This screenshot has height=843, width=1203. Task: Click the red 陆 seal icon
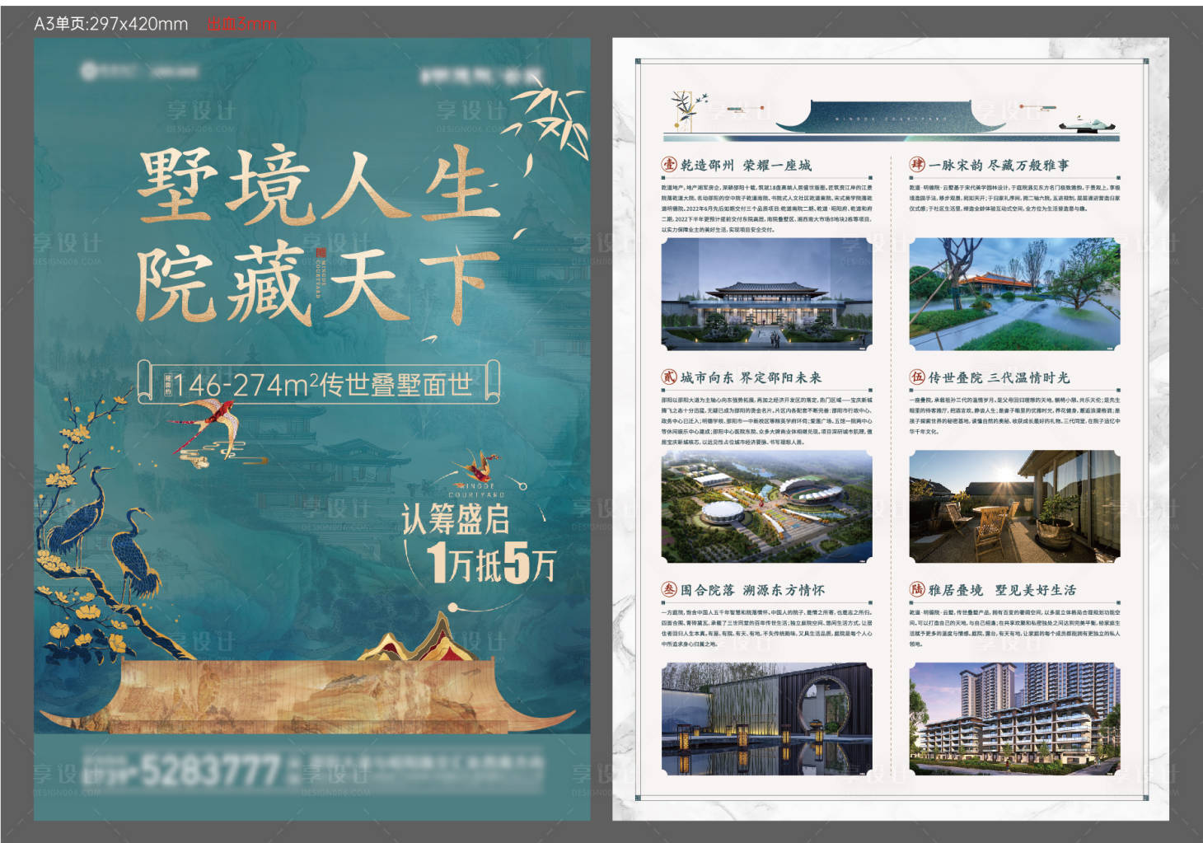917,589
